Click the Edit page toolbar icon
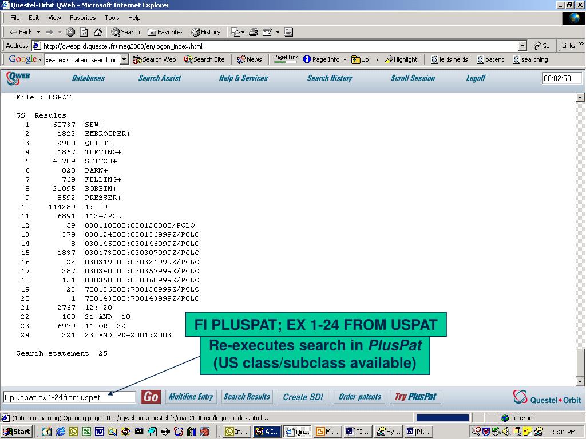This screenshot has width=586, height=439. 267,32
